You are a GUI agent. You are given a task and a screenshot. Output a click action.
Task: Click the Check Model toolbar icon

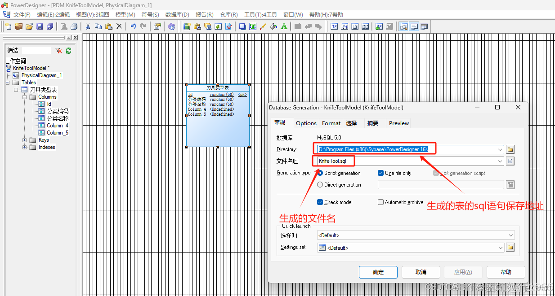pos(228,26)
